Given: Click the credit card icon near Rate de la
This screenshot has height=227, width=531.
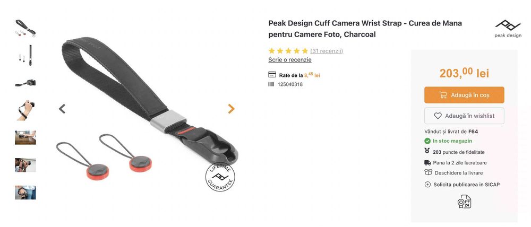Looking at the screenshot, I should point(272,75).
